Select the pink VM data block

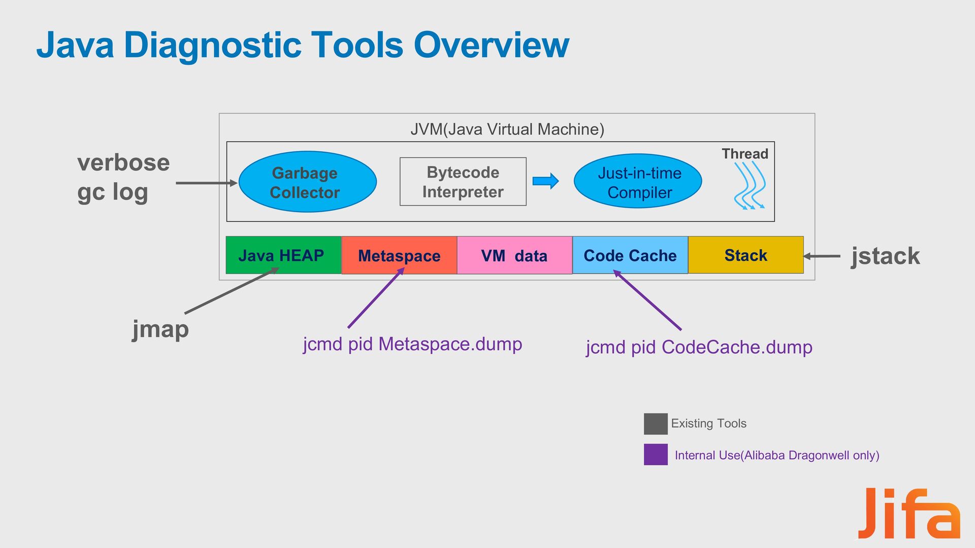tap(514, 255)
